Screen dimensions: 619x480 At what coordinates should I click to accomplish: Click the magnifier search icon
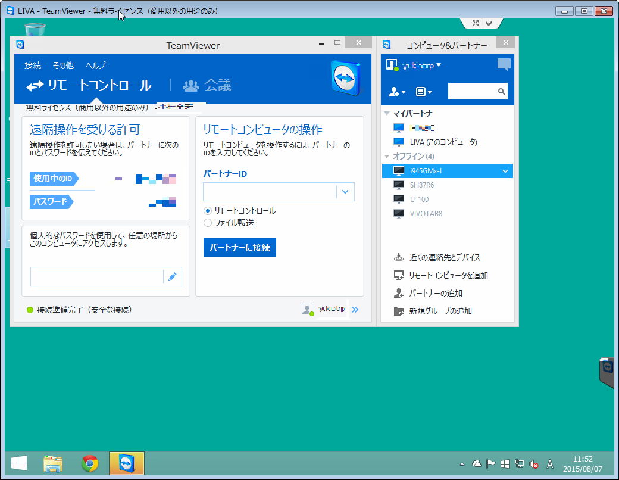click(x=501, y=92)
